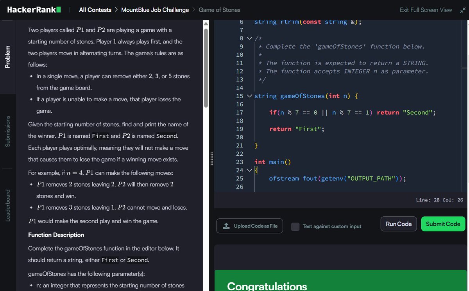469x291 pixels.
Task: Tick the Test against custom input checkbox
Action: [x=295, y=226]
